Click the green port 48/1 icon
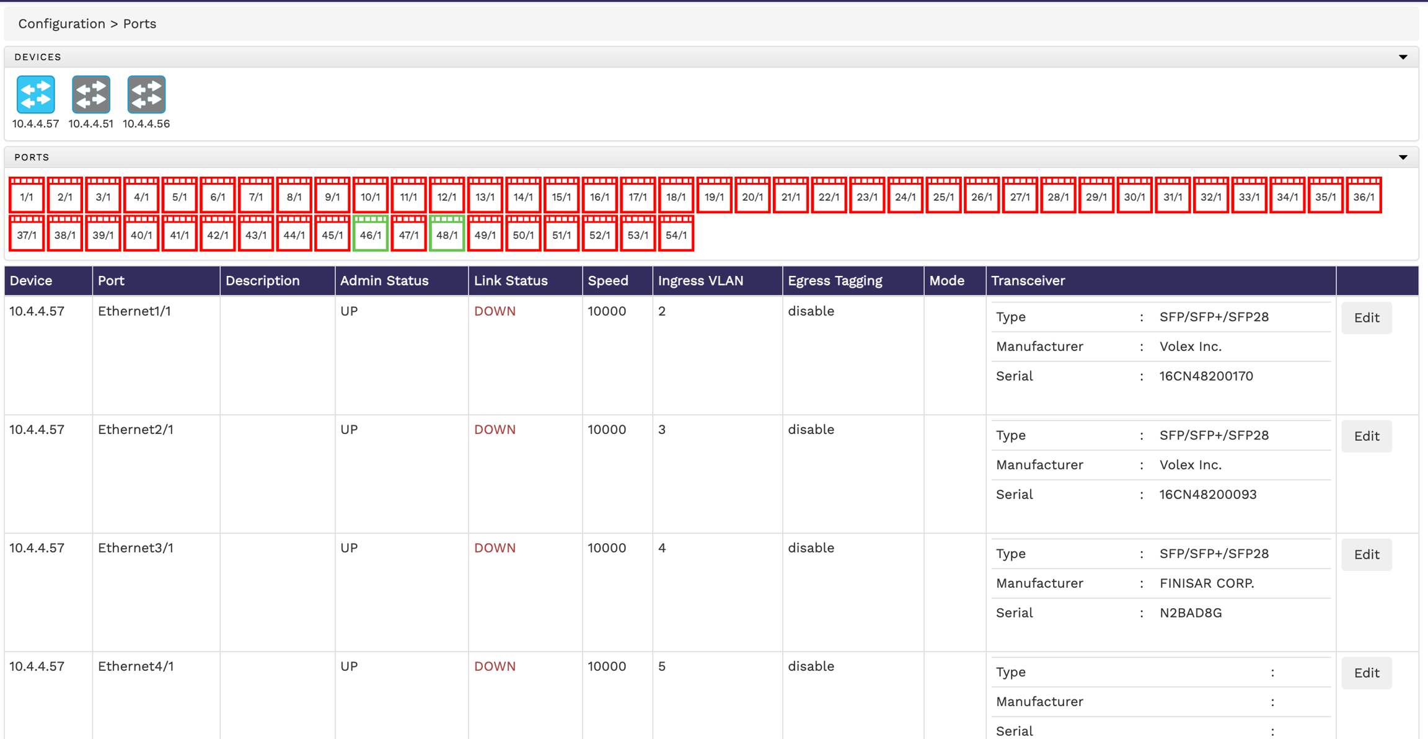Viewport: 1428px width, 739px height. 447,234
